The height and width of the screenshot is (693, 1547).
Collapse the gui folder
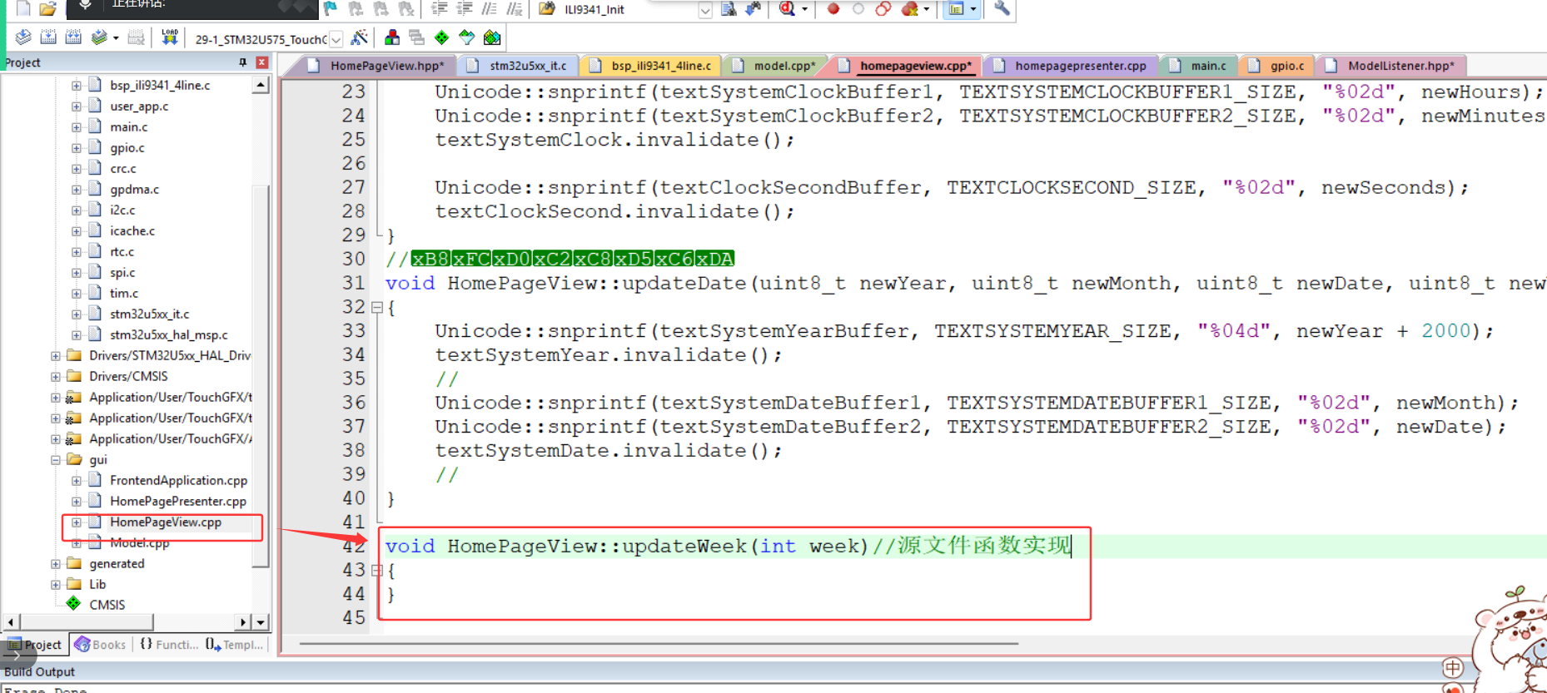pyautogui.click(x=55, y=459)
